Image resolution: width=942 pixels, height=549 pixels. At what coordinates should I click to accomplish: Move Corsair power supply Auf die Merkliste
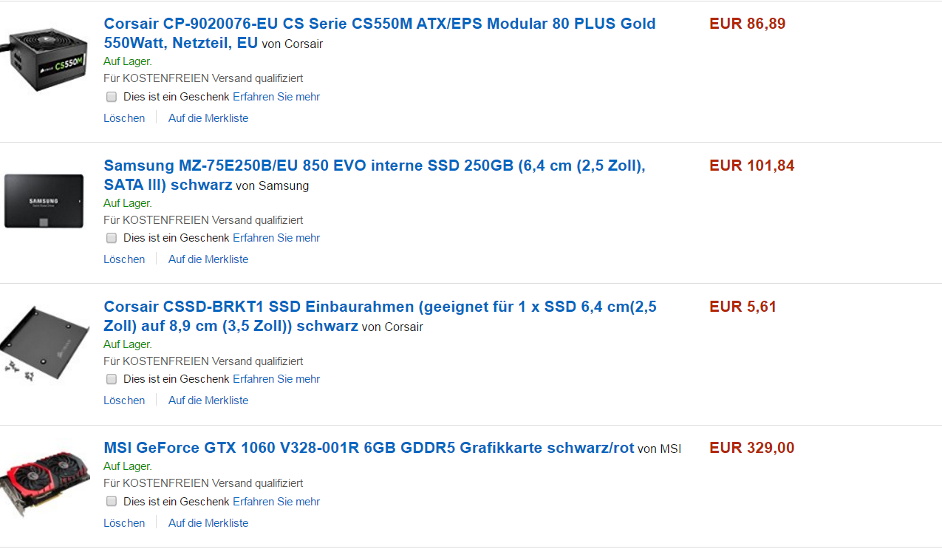pyautogui.click(x=208, y=118)
